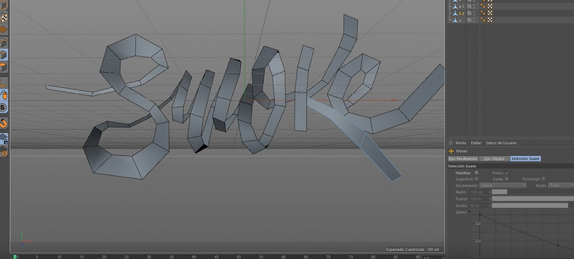Open the Decaimiento Lineal dropdown
Viewport: 574px width, 259px height.
click(503, 186)
